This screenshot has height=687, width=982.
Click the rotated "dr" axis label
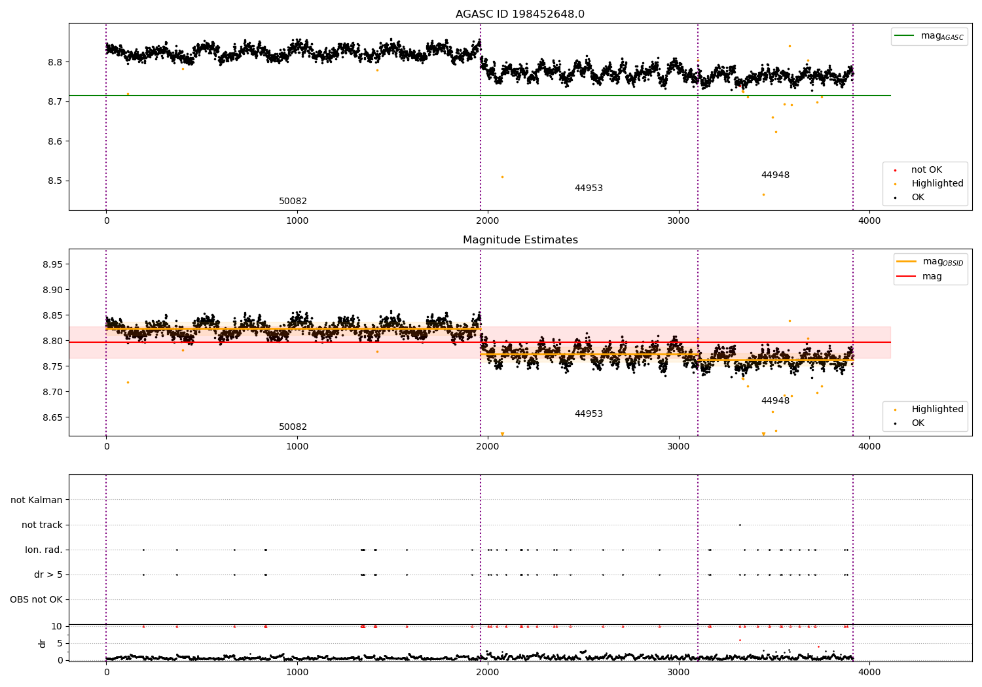point(43,643)
